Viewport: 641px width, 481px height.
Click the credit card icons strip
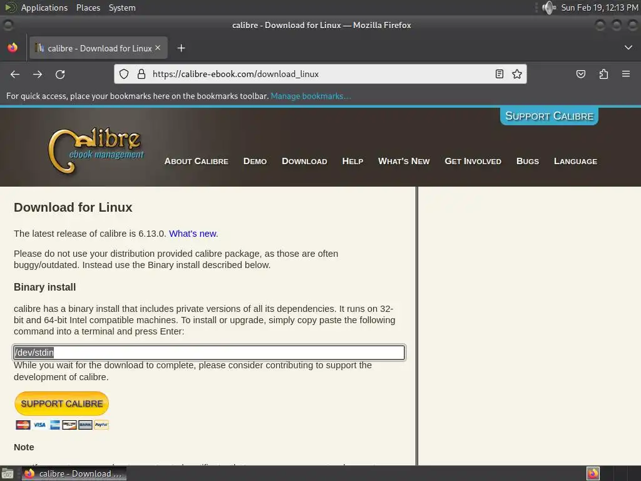tap(62, 425)
